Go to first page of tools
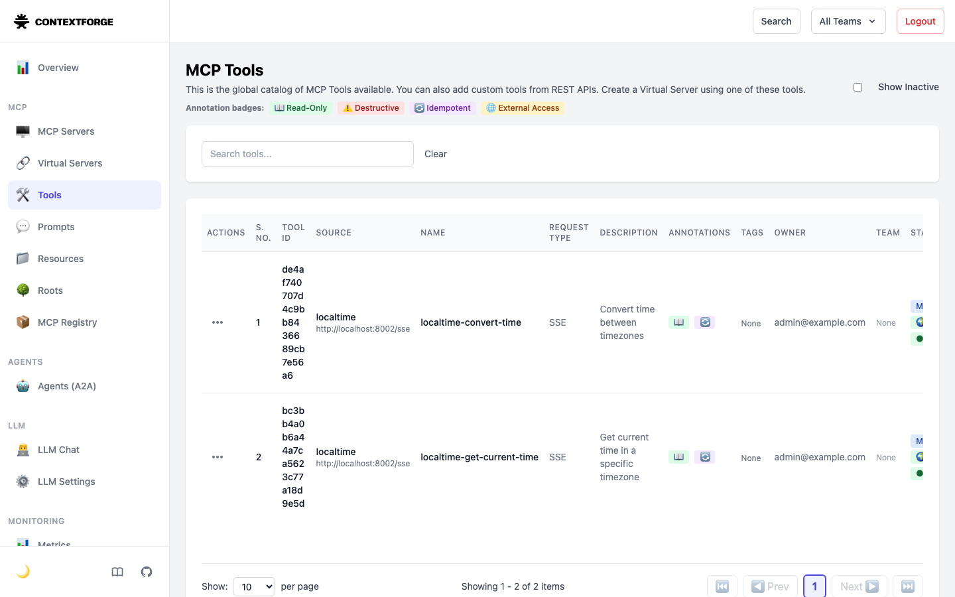 [x=722, y=586]
